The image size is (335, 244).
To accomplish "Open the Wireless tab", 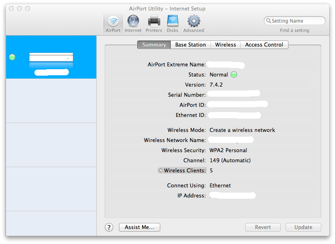I will pos(225,45).
